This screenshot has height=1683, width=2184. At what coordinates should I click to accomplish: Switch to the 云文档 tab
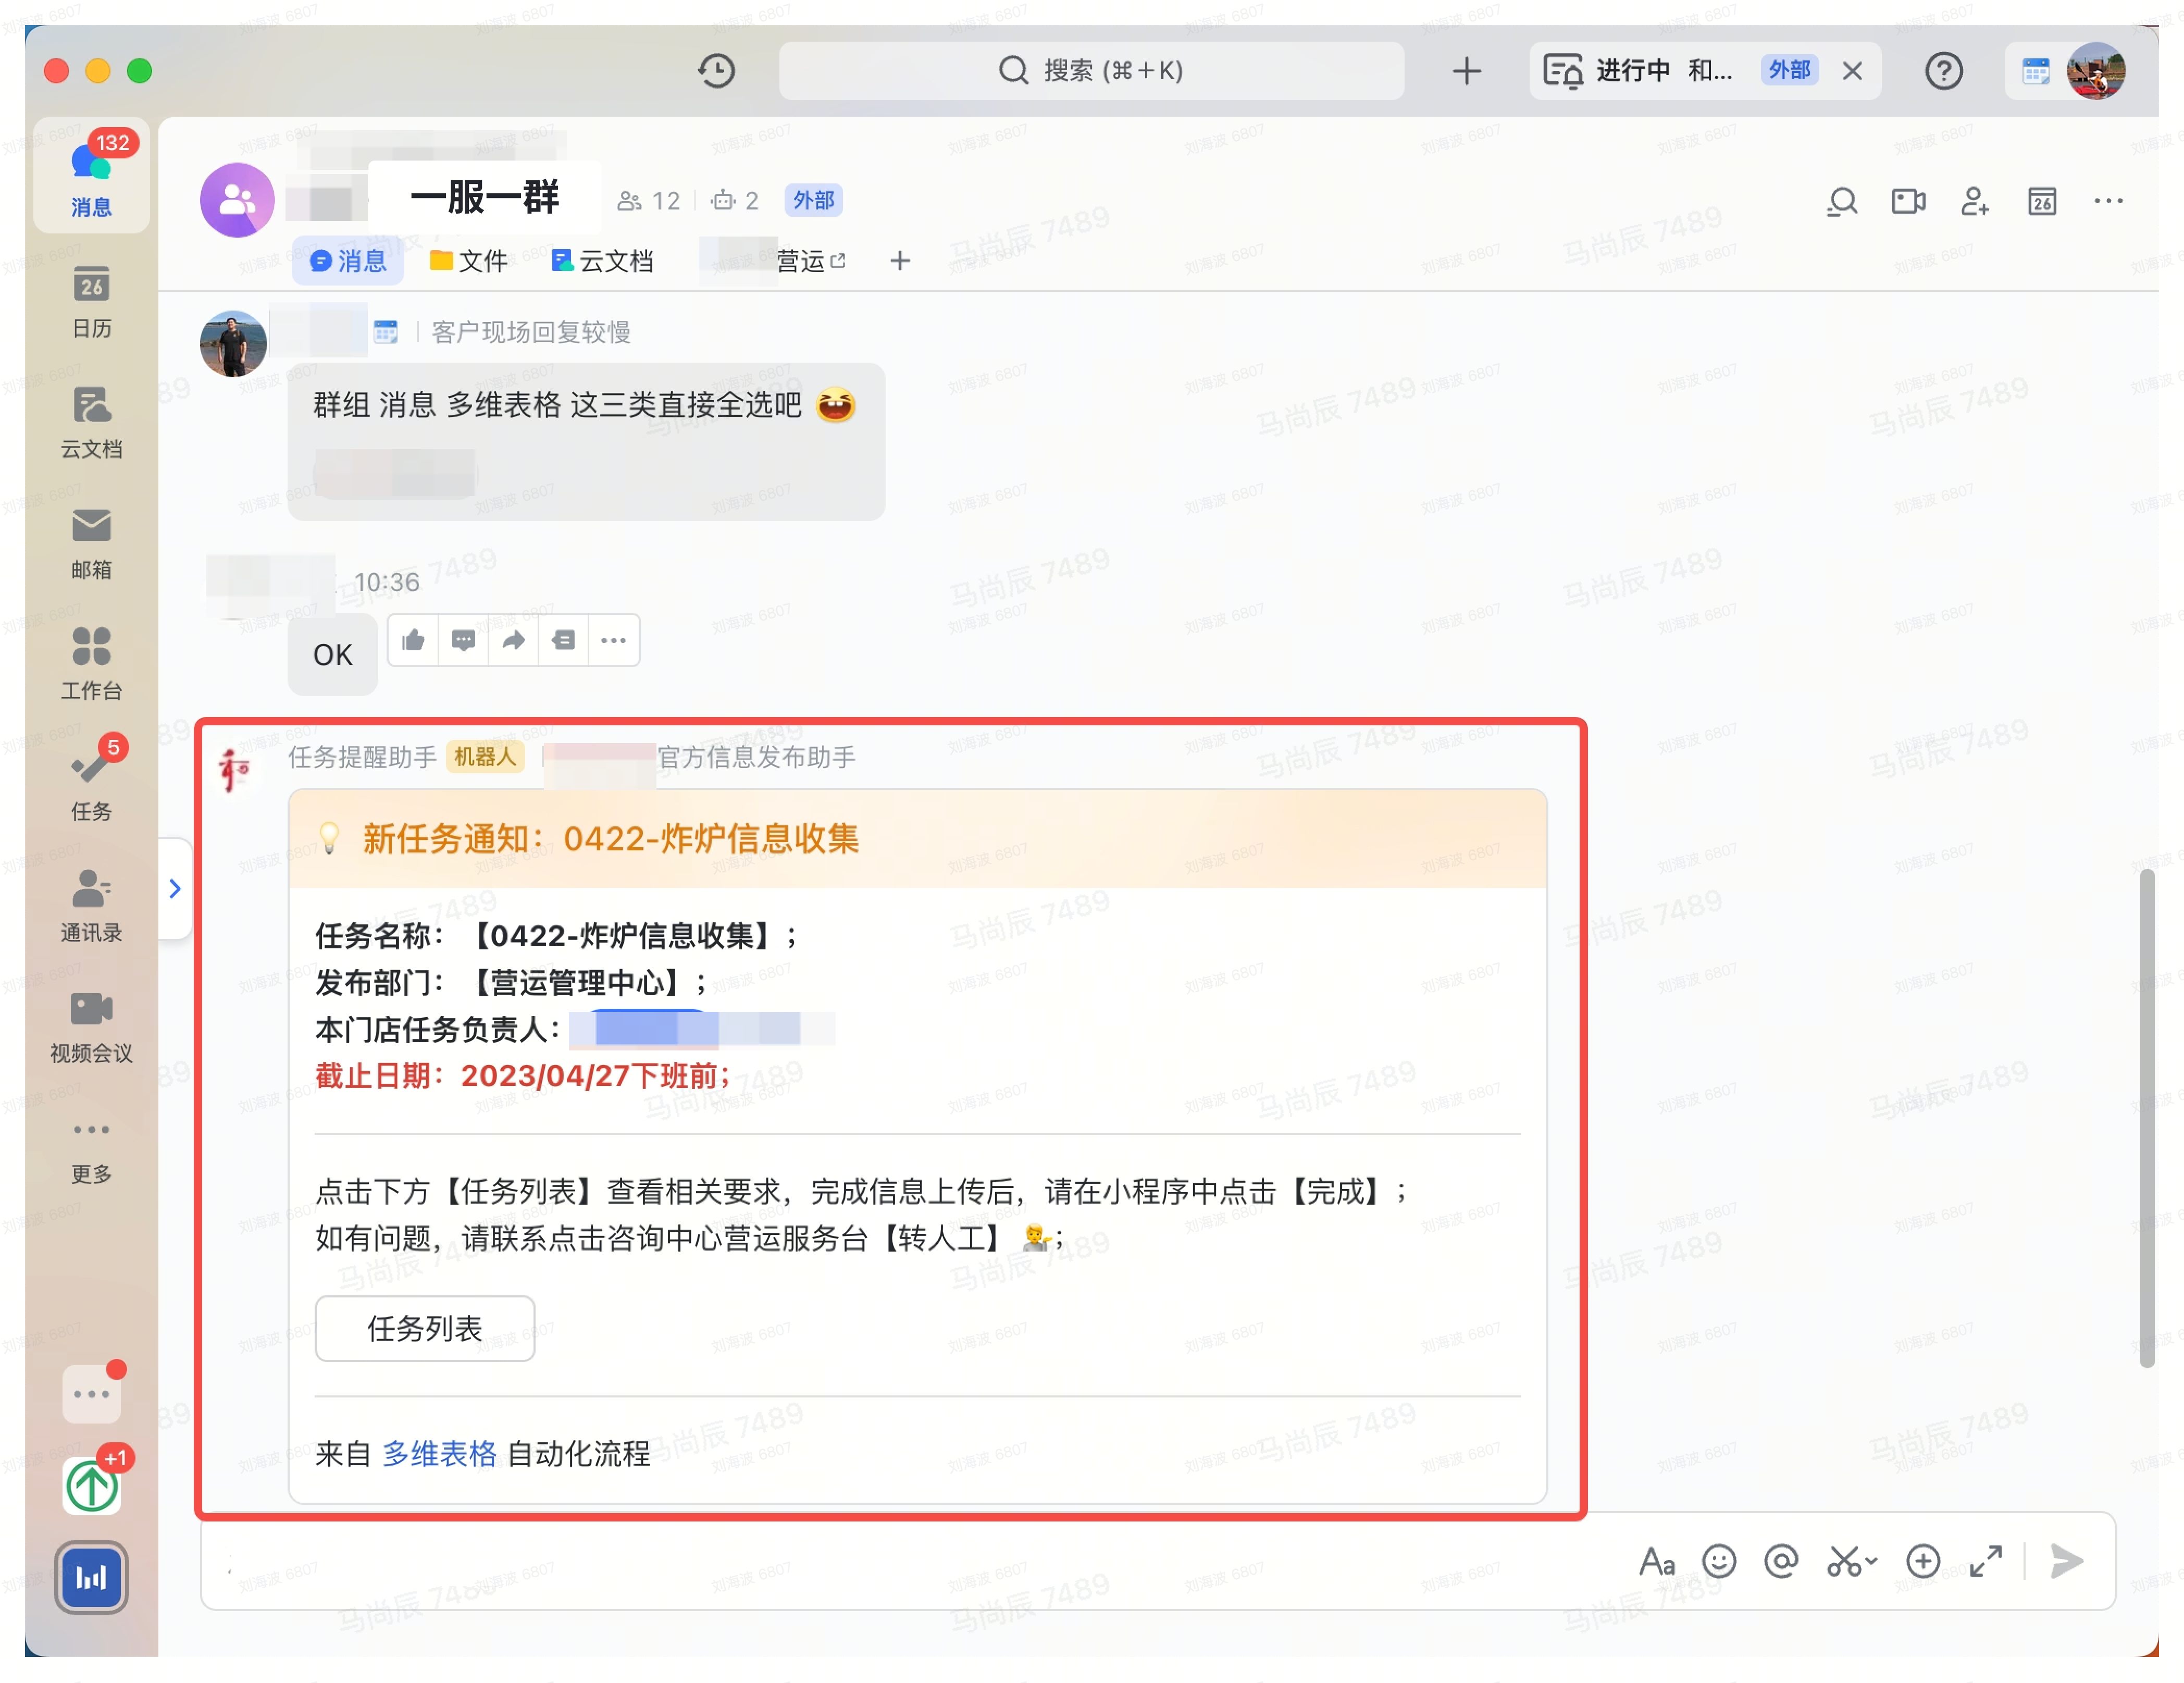(x=603, y=261)
